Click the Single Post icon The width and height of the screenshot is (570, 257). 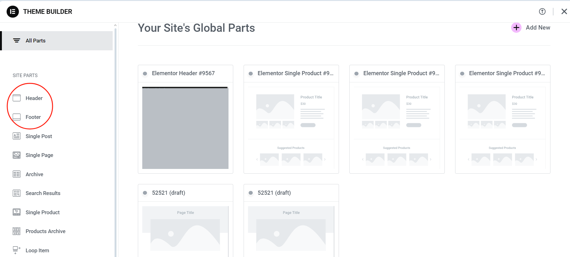(17, 136)
